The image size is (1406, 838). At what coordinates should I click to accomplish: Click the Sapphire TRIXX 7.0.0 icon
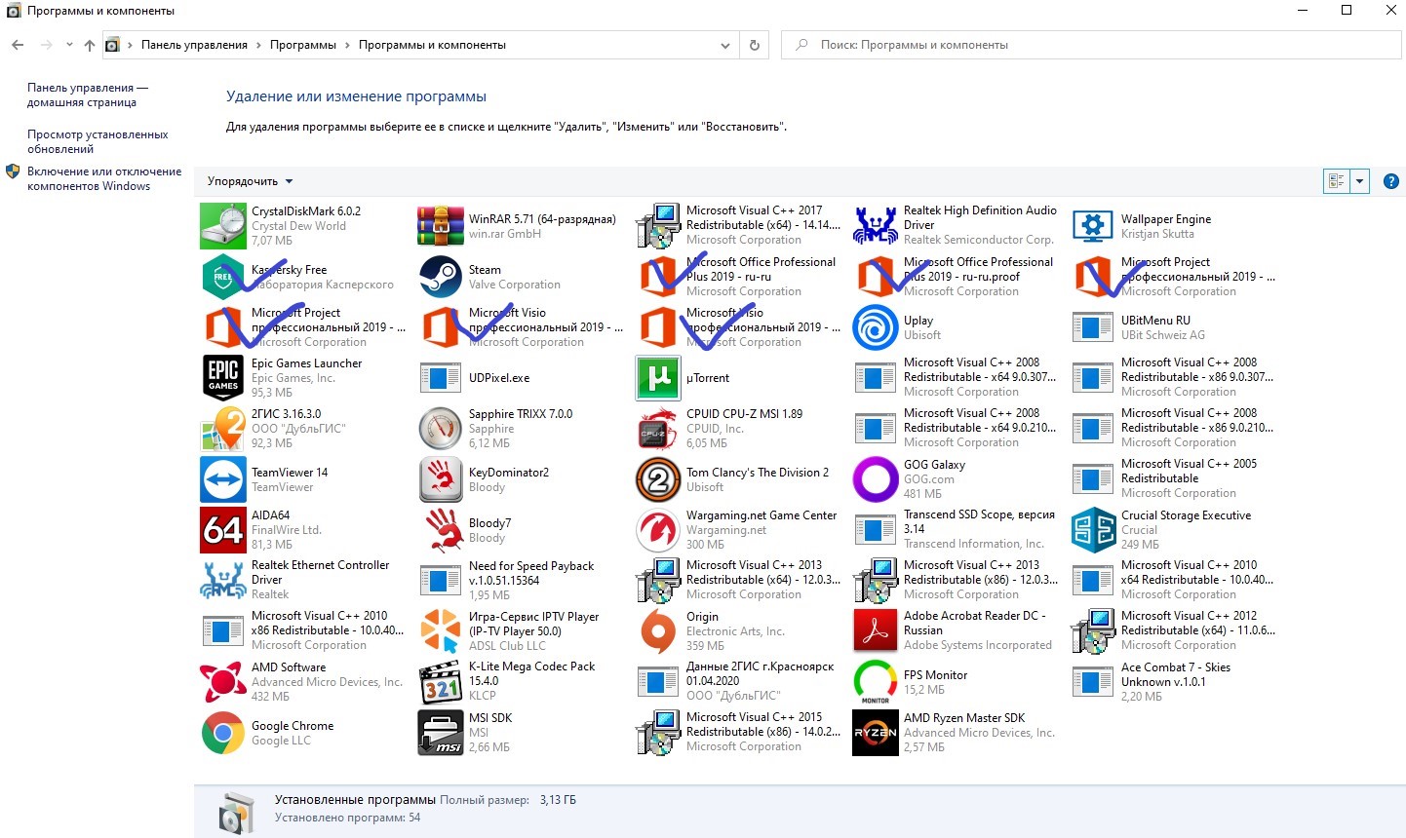coord(441,429)
